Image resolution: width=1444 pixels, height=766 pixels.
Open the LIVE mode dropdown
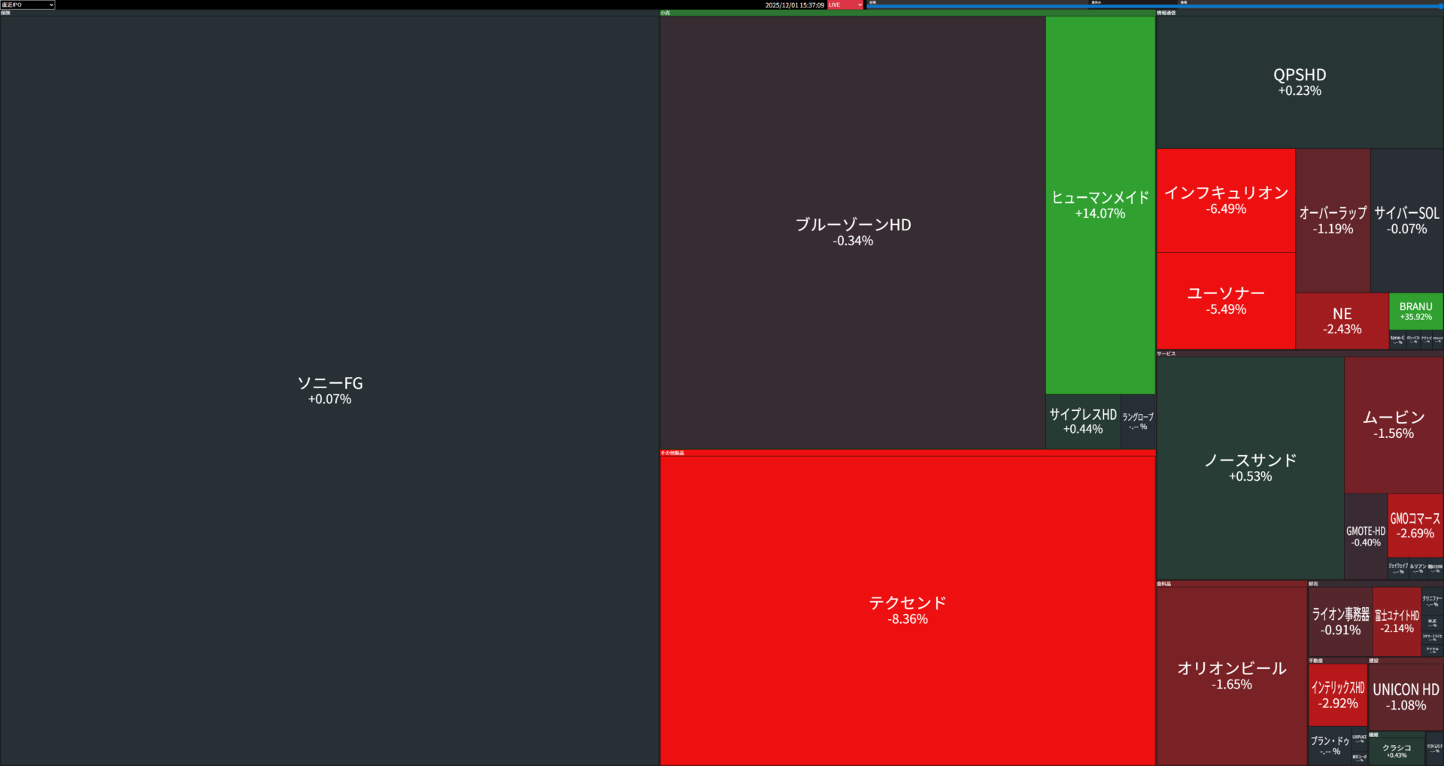845,5
